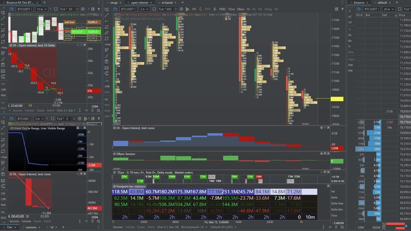Click zoom magnifier at bottom of 15m chart
Image resolution: width=411 pixels, height=231 pixels.
(99, 111)
